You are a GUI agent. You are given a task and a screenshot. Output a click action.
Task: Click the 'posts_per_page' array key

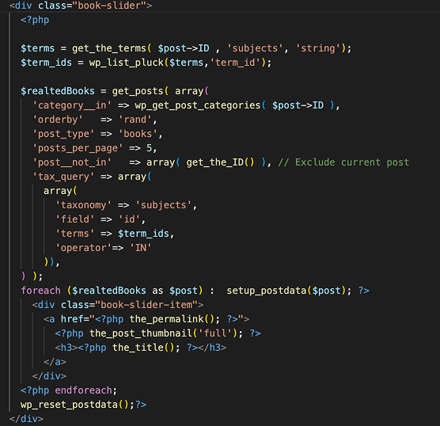(78, 148)
